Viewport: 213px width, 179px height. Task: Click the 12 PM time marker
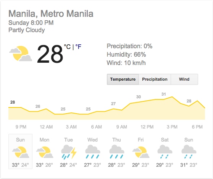(147, 127)
